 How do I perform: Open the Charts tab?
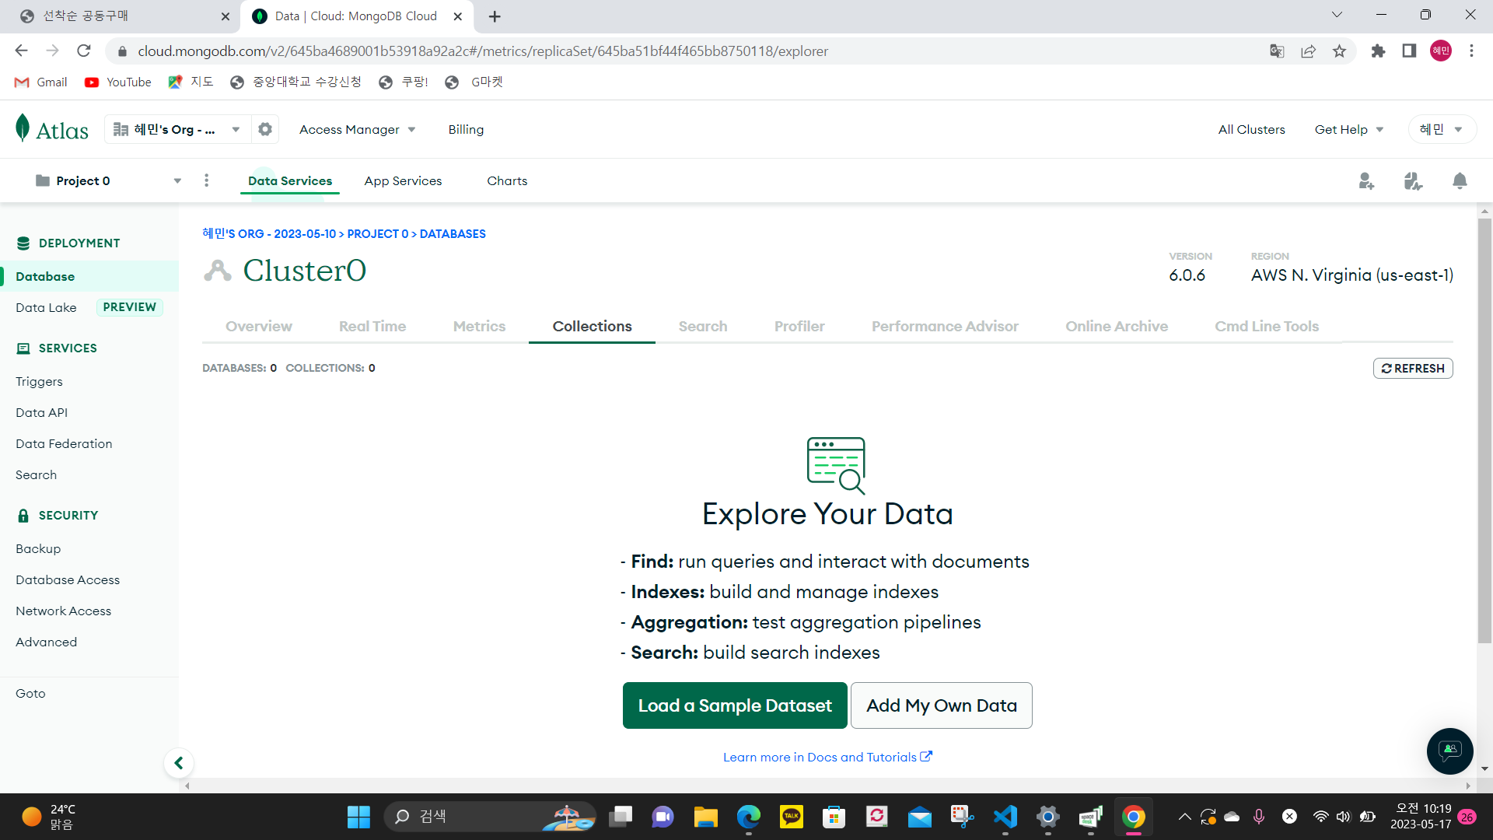click(507, 181)
